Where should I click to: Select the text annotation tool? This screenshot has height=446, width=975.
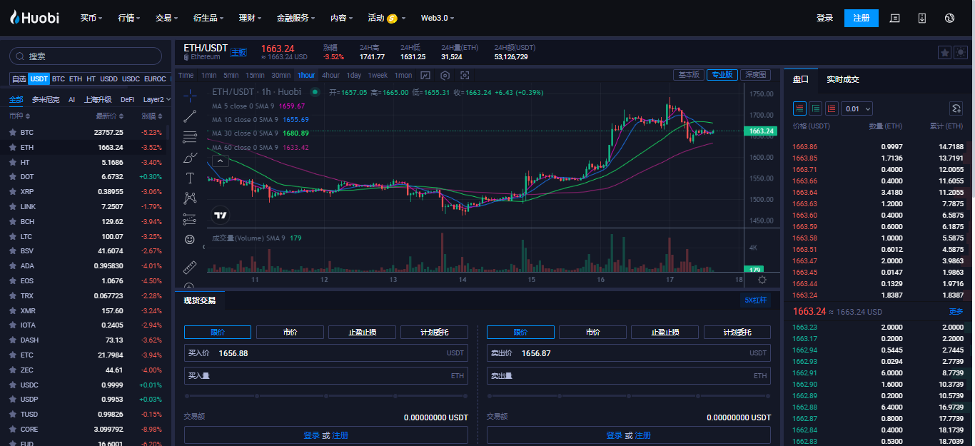(190, 178)
